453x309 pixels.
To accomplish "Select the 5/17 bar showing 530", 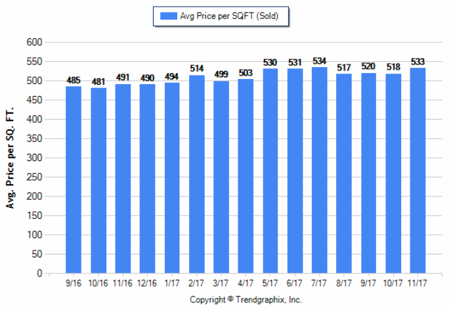I will (x=270, y=171).
